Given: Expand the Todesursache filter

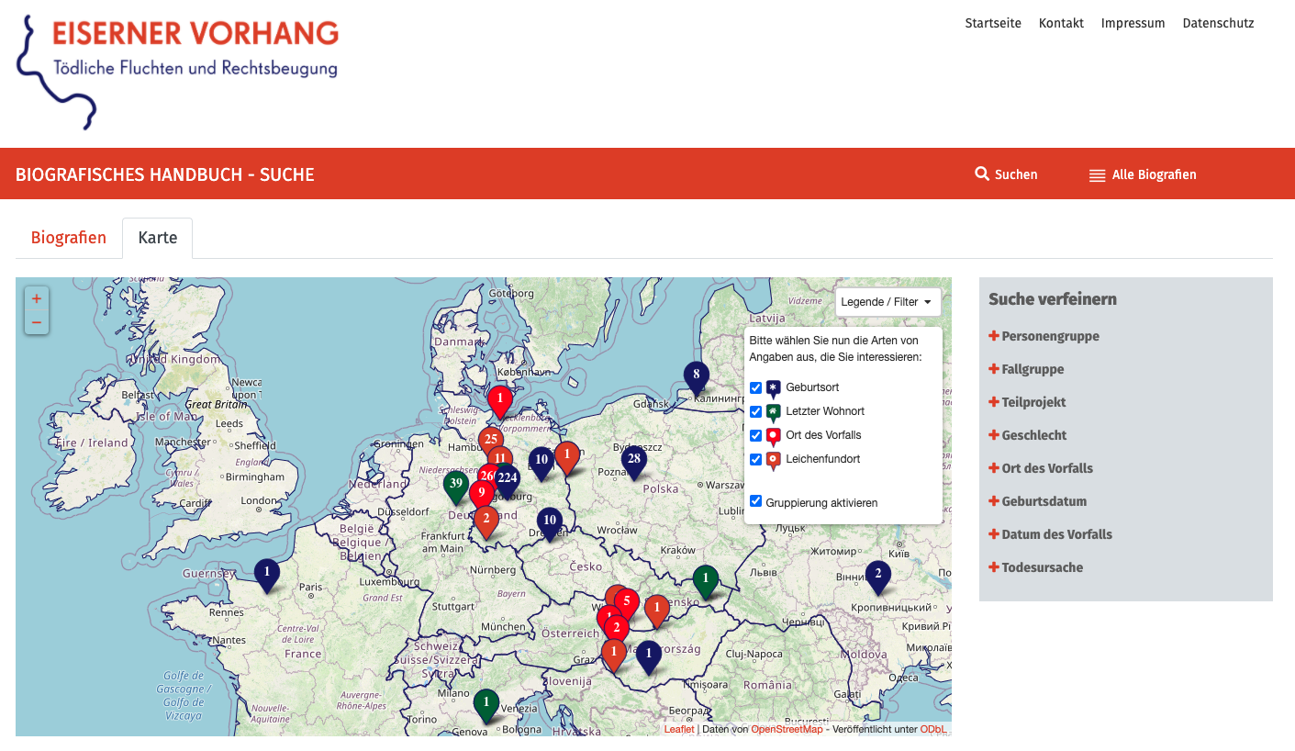Looking at the screenshot, I should pos(1035,567).
